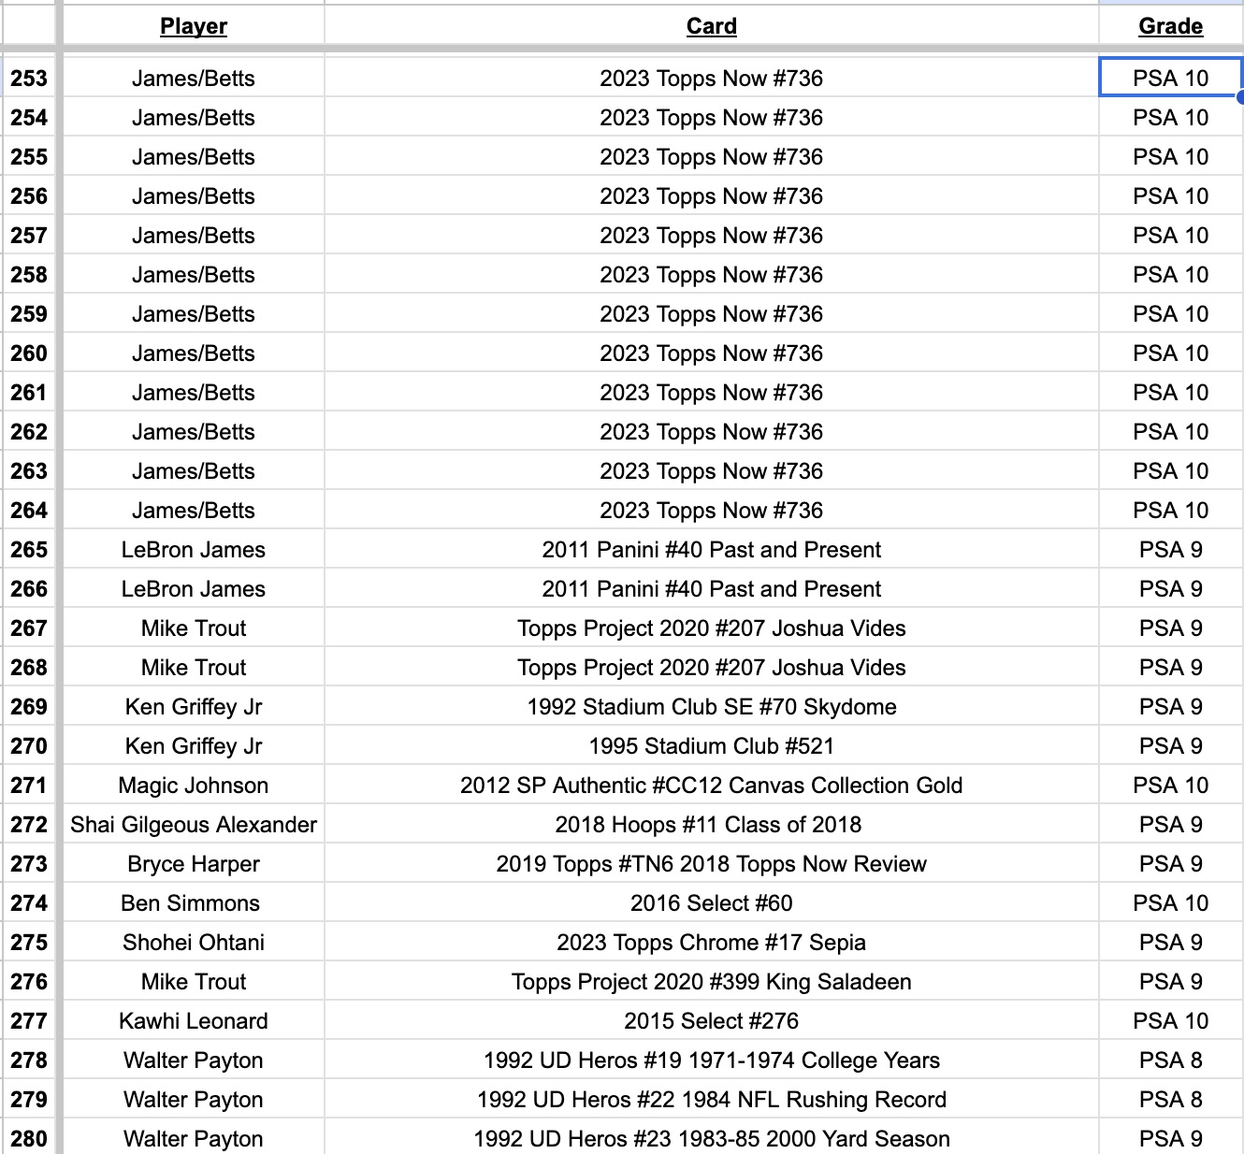Click the Bryce Harper player cell
The width and height of the screenshot is (1244, 1154).
(x=194, y=864)
